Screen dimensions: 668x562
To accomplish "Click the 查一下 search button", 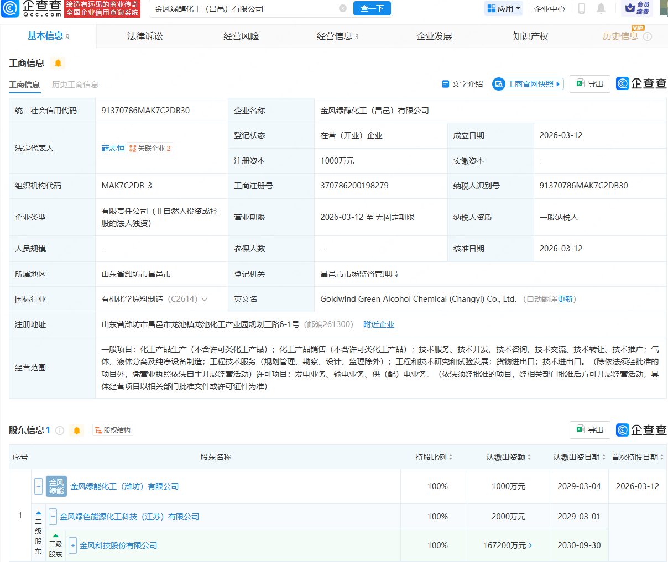I will pos(372,9).
